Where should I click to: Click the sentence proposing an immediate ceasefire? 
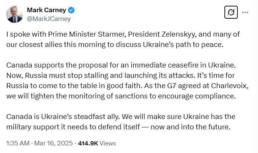coord(121,65)
